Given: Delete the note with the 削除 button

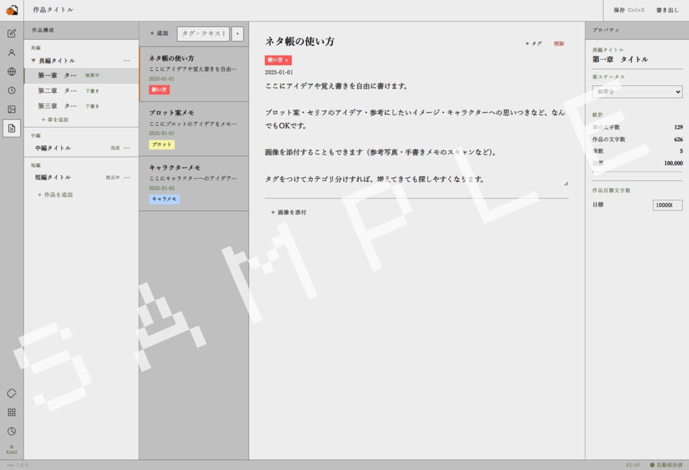Looking at the screenshot, I should click(559, 44).
